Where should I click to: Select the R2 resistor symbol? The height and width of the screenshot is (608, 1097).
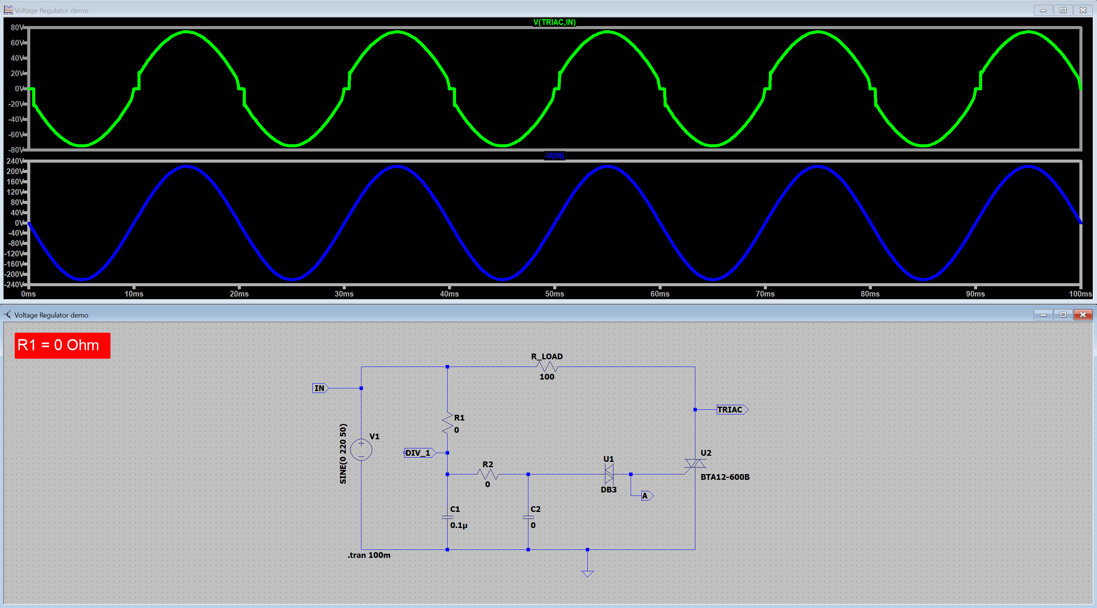point(487,474)
